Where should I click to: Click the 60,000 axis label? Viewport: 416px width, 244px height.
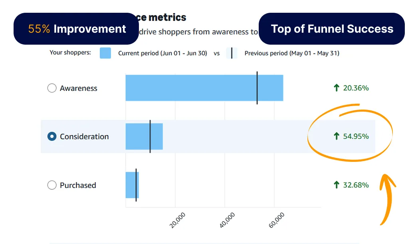[x=276, y=220]
